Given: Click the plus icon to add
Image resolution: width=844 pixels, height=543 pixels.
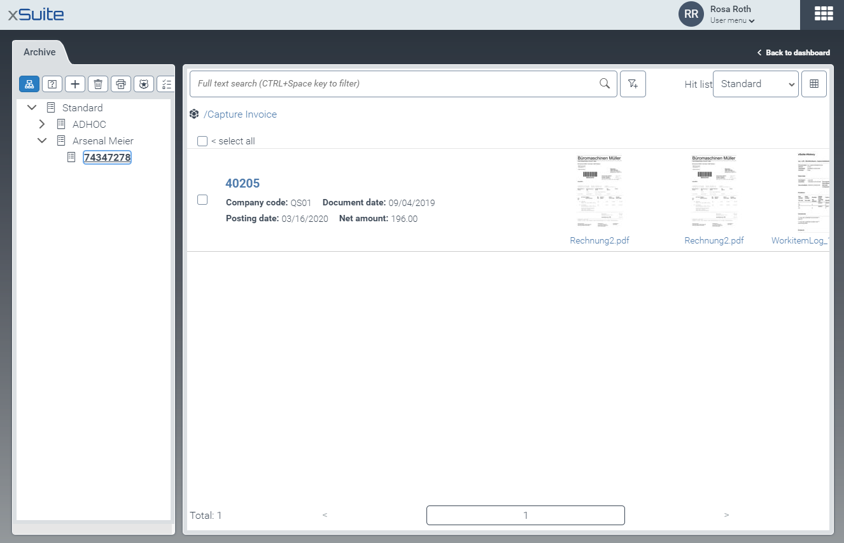Looking at the screenshot, I should point(75,84).
